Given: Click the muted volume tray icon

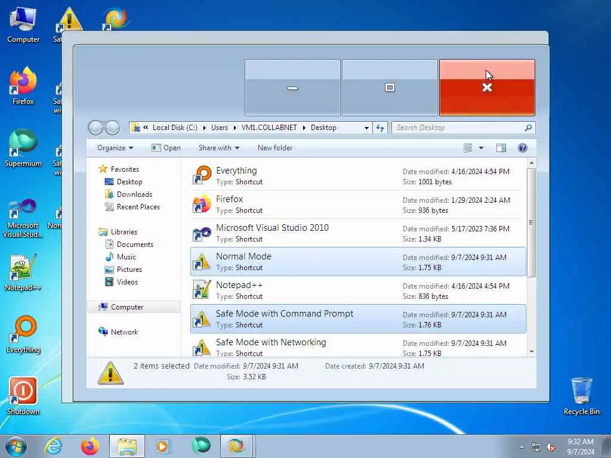Looking at the screenshot, I should click(551, 447).
